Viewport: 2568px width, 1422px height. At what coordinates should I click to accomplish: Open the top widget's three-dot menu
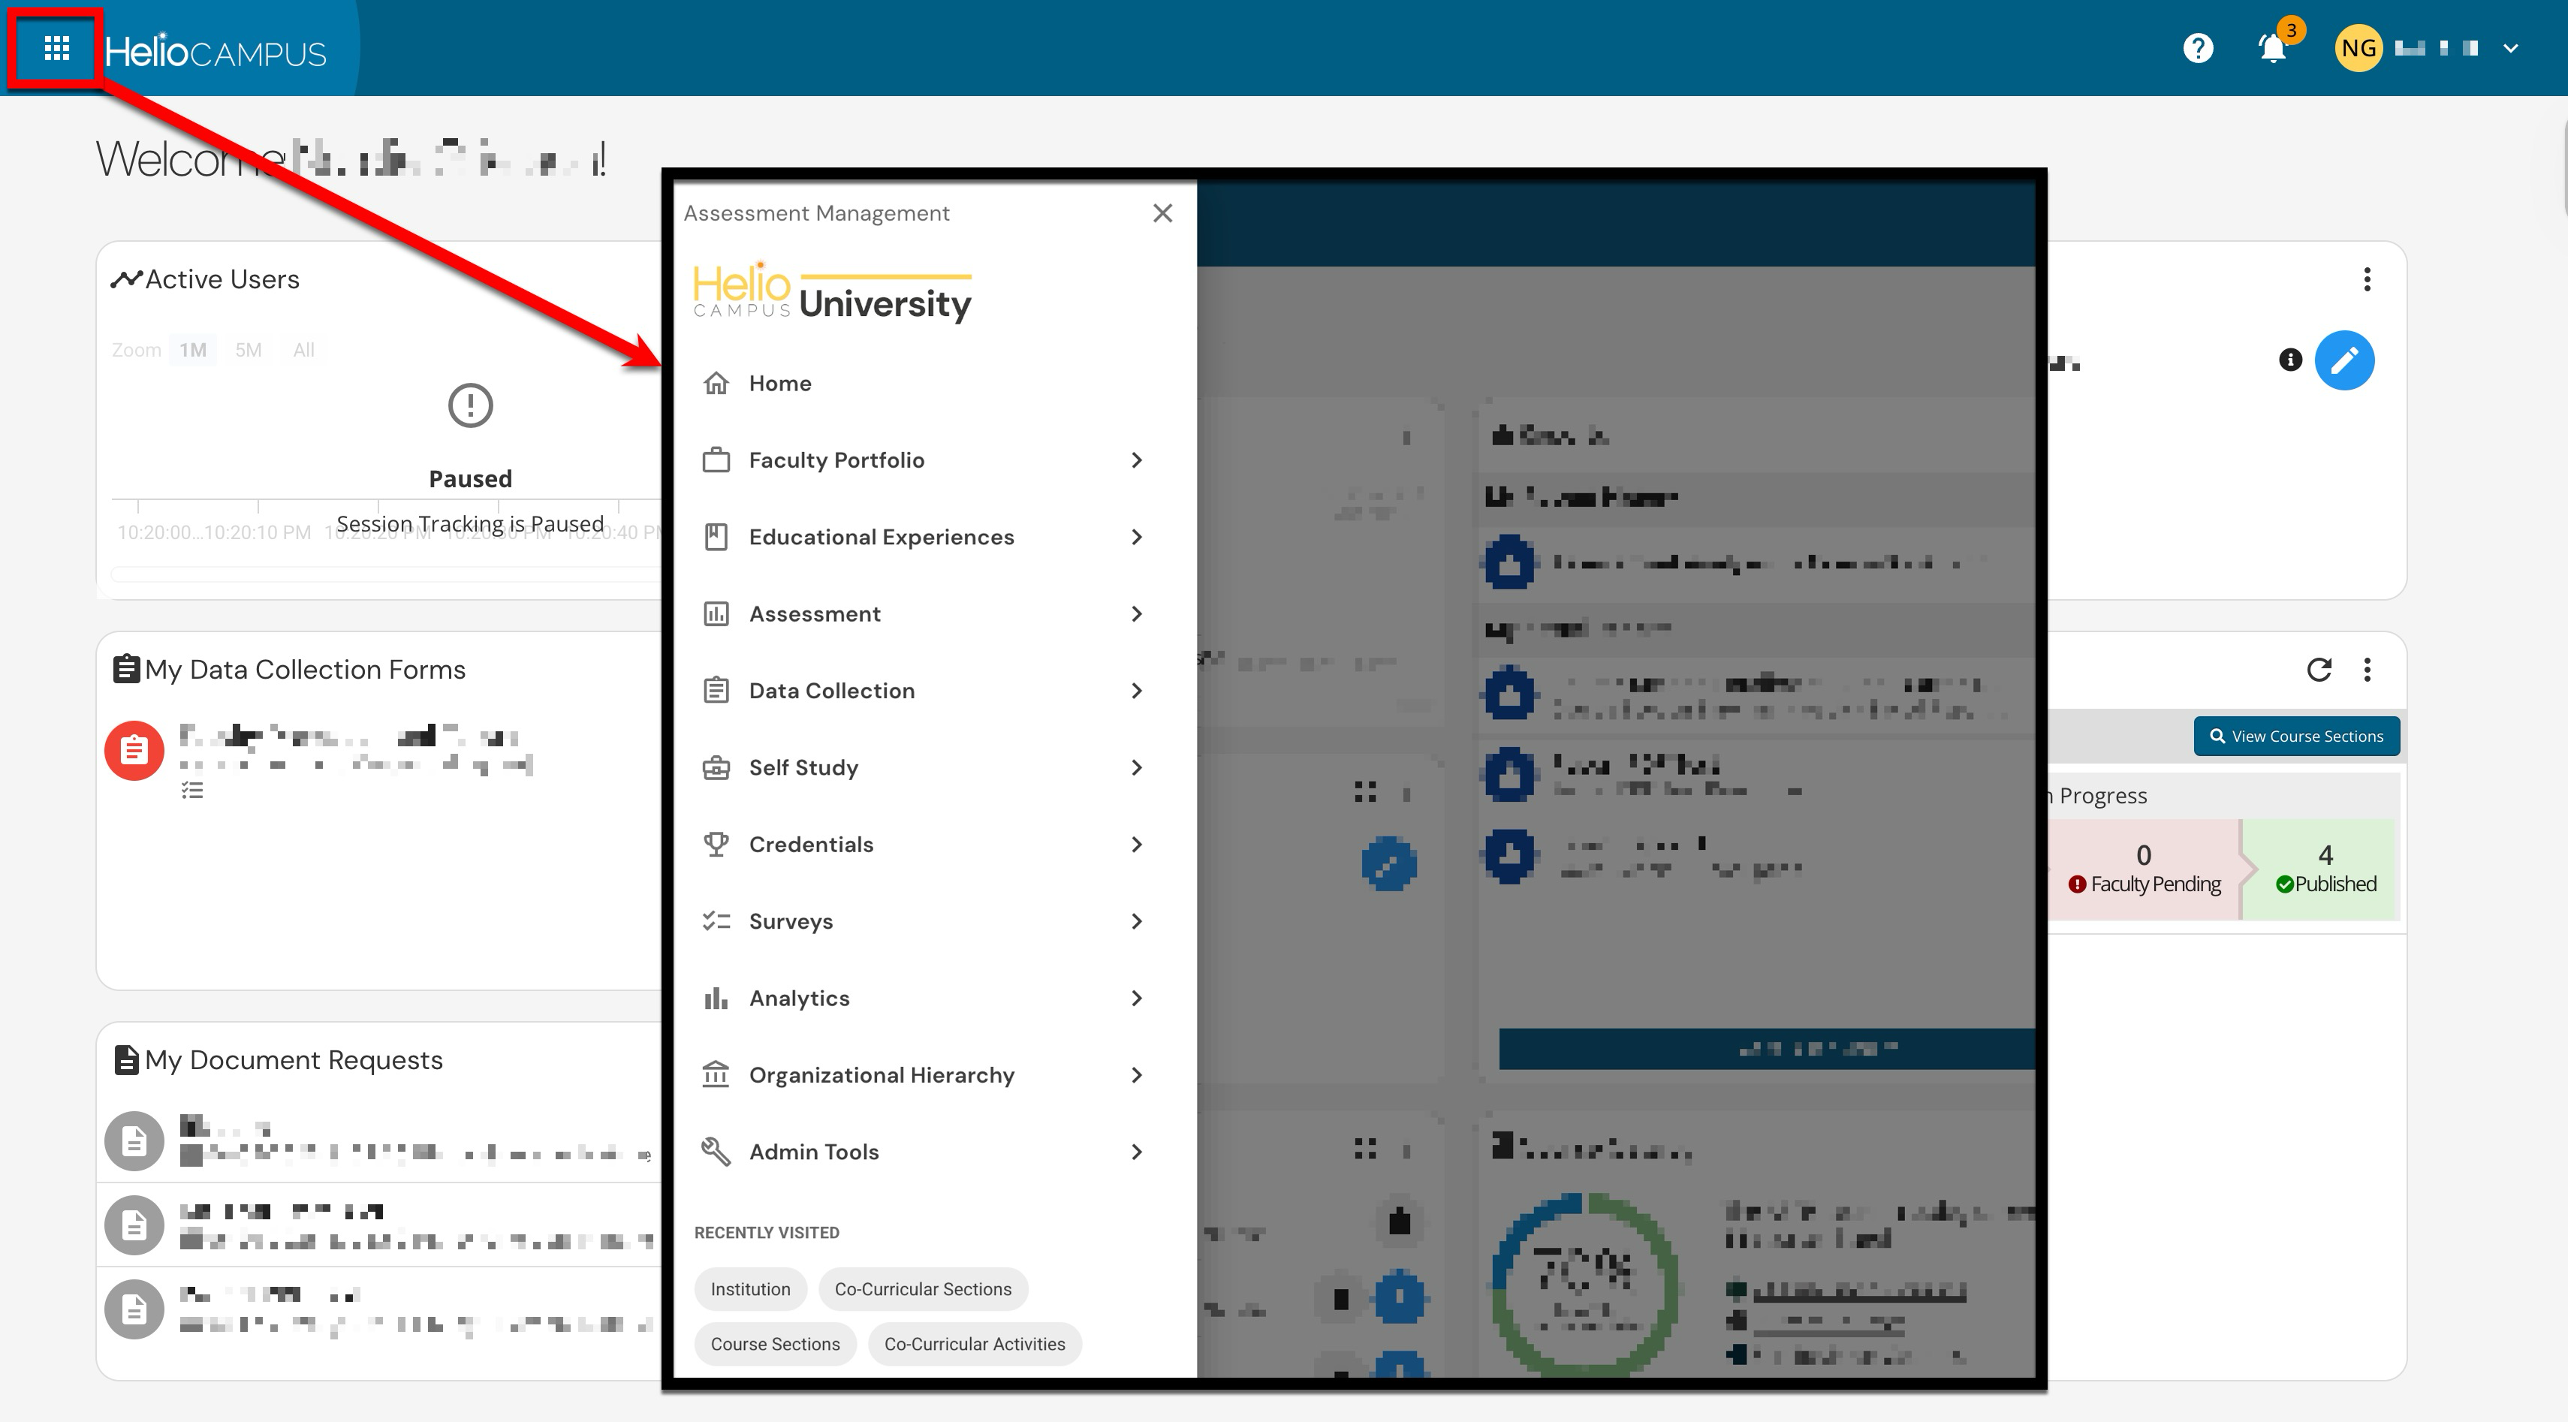point(2367,279)
